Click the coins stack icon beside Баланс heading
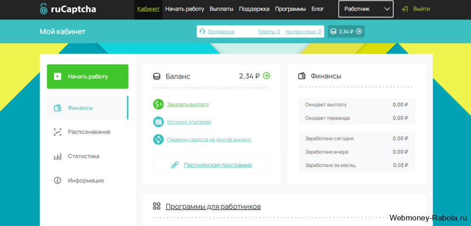The height and width of the screenshot is (226, 471). click(156, 77)
